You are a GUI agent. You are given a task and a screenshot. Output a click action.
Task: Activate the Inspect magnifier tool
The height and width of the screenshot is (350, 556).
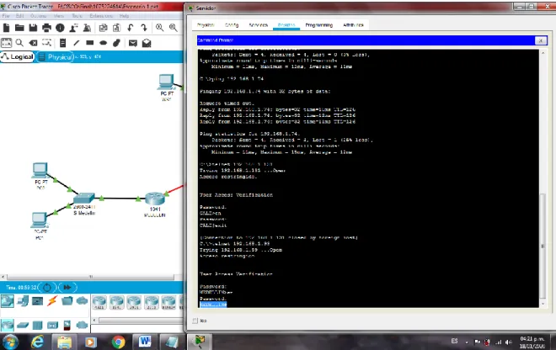pyautogui.click(x=19, y=43)
